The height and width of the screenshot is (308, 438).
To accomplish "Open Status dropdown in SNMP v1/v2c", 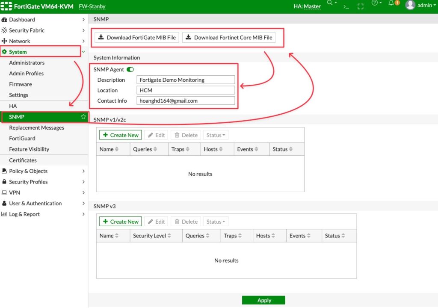I will tap(216, 135).
